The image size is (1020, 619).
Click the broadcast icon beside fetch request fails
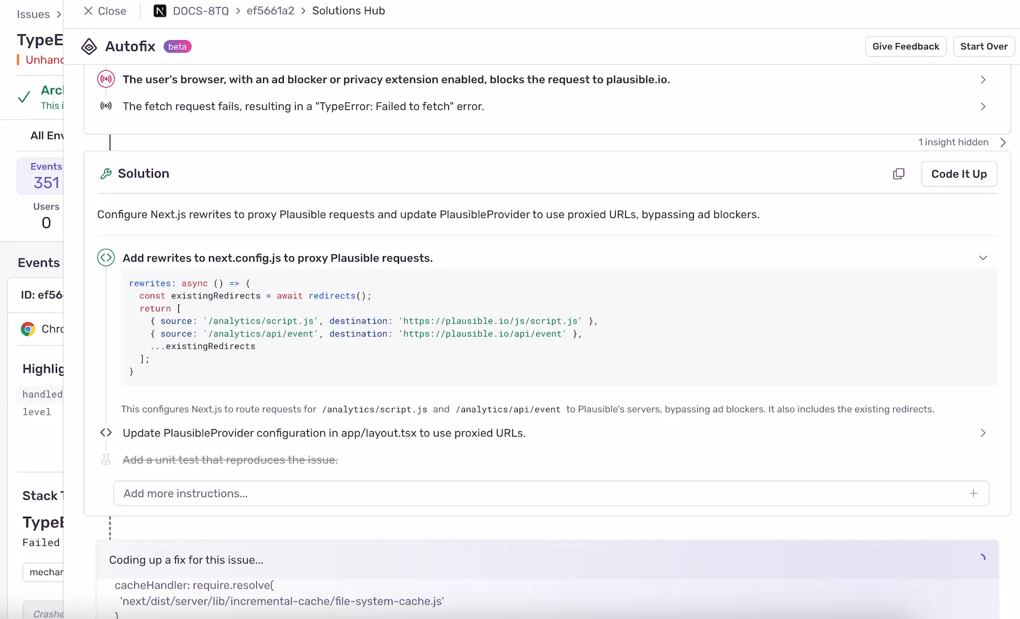(x=106, y=106)
